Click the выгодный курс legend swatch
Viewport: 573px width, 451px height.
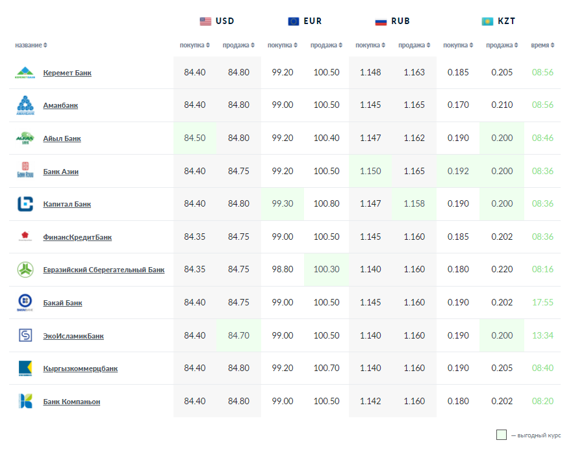coord(501,435)
